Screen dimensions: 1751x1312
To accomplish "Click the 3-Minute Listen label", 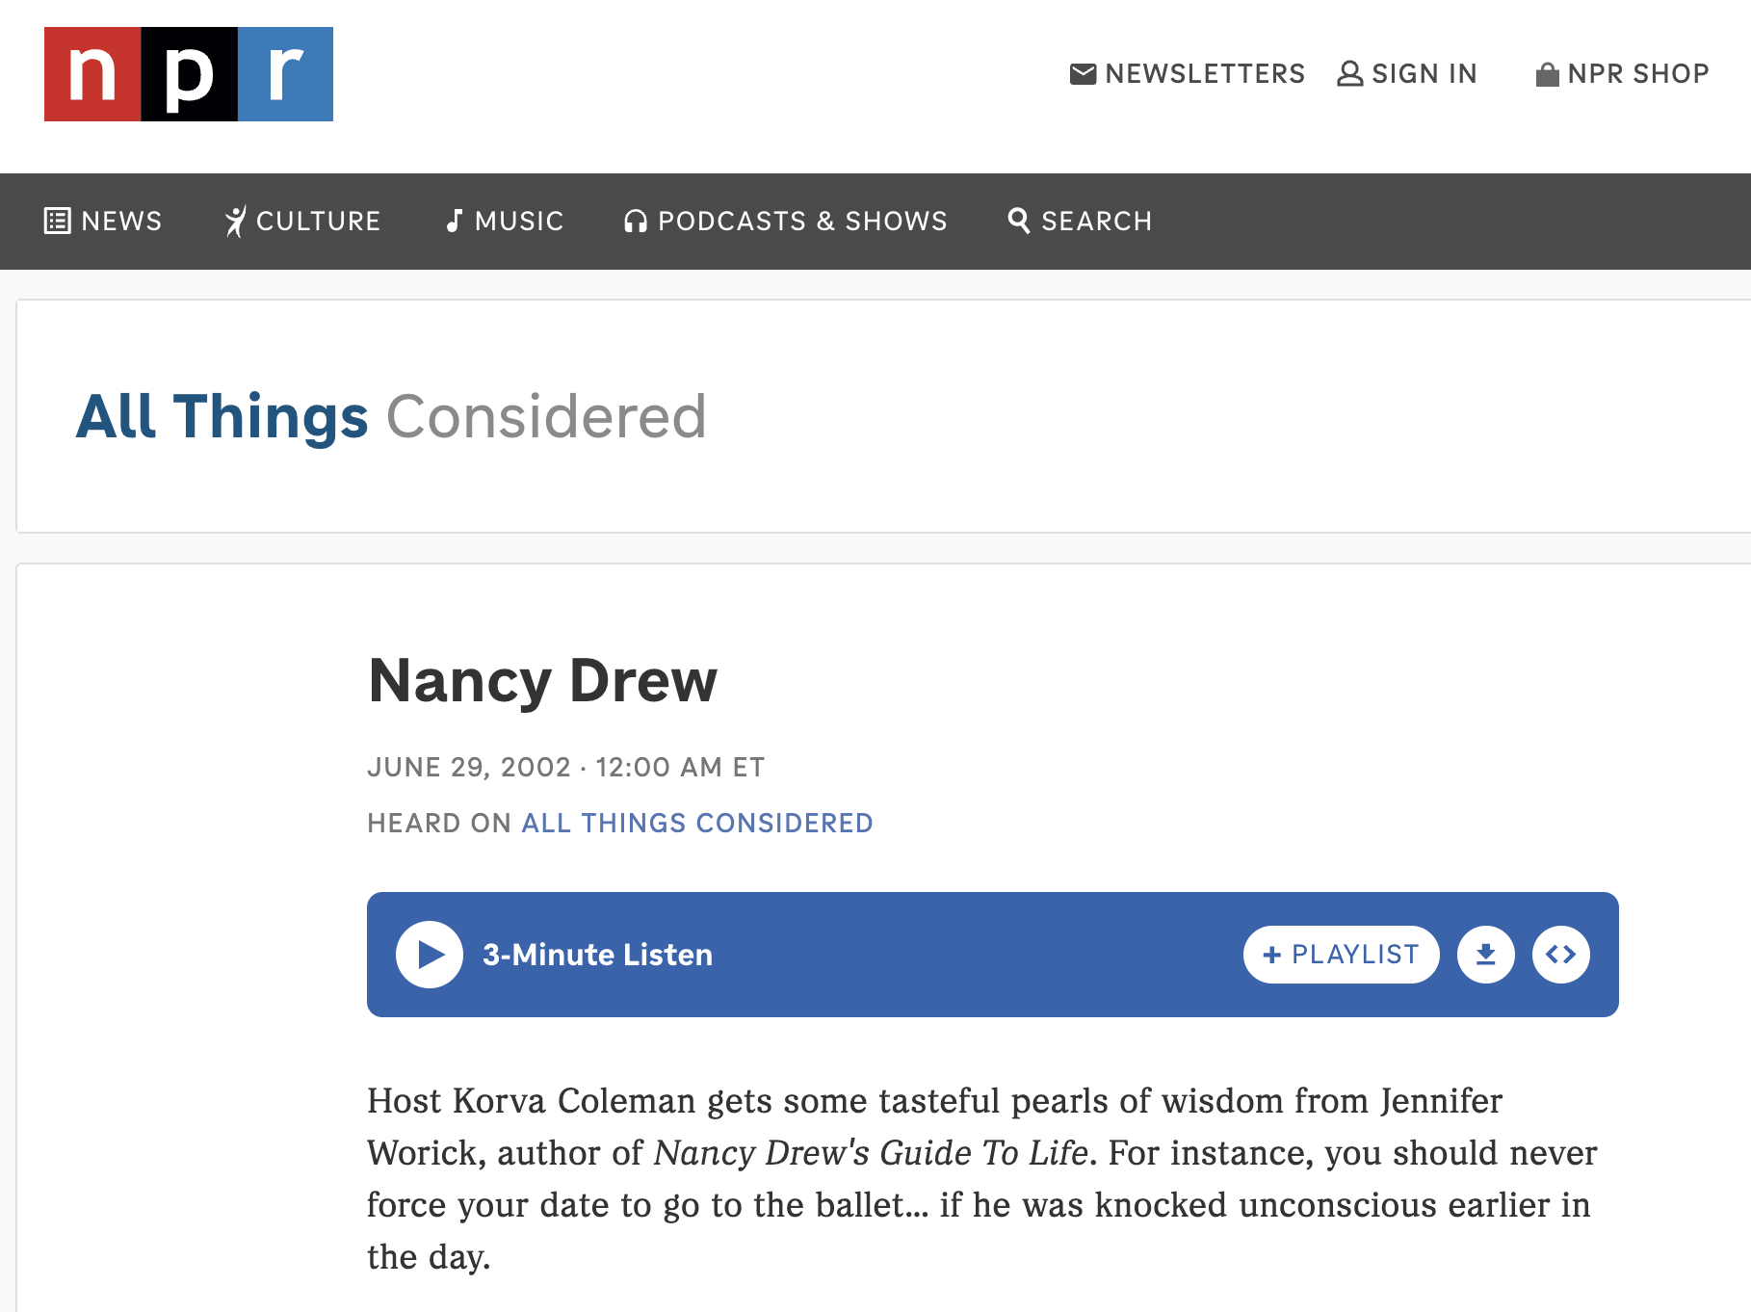I will pyautogui.click(x=597, y=955).
